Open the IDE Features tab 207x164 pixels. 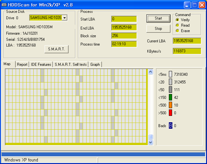[41, 65]
